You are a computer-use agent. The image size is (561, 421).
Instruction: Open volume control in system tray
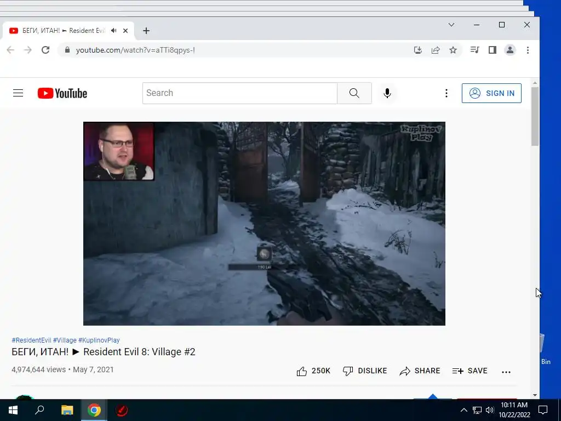click(x=489, y=410)
